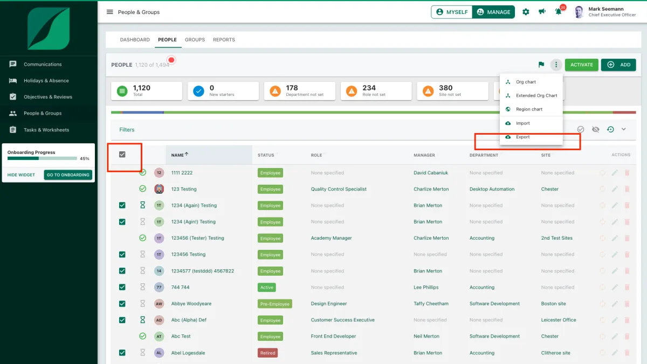The image size is (647, 364).
Task: Select Region chart in the menu
Action: click(x=531, y=109)
